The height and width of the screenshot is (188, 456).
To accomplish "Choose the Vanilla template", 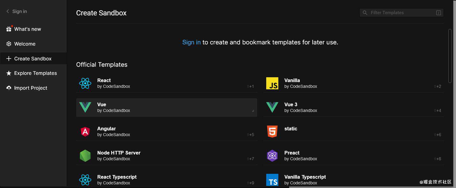I will [x=353, y=83].
